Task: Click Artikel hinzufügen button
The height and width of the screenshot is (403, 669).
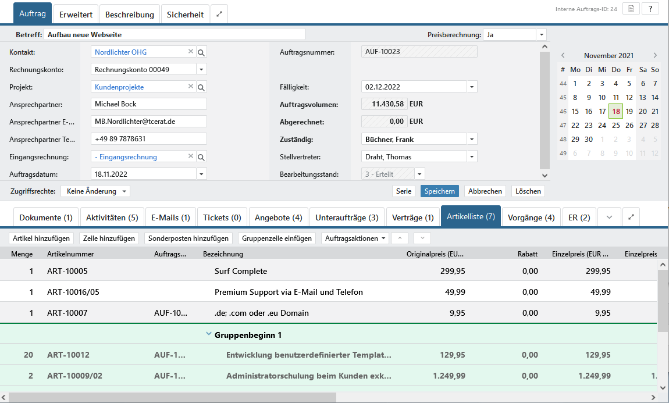Action: [42, 238]
